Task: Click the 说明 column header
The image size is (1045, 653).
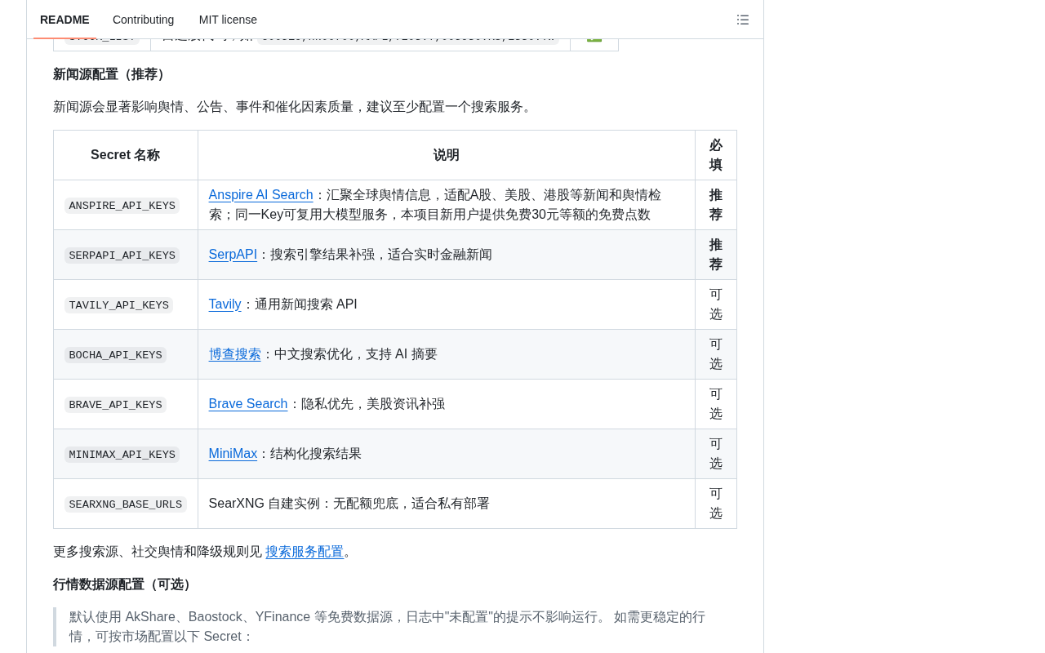Action: pos(447,155)
